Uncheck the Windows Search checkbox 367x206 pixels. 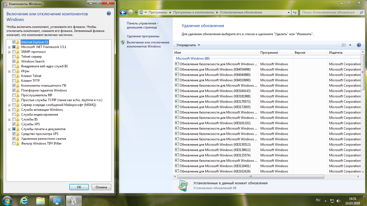pos(14,61)
